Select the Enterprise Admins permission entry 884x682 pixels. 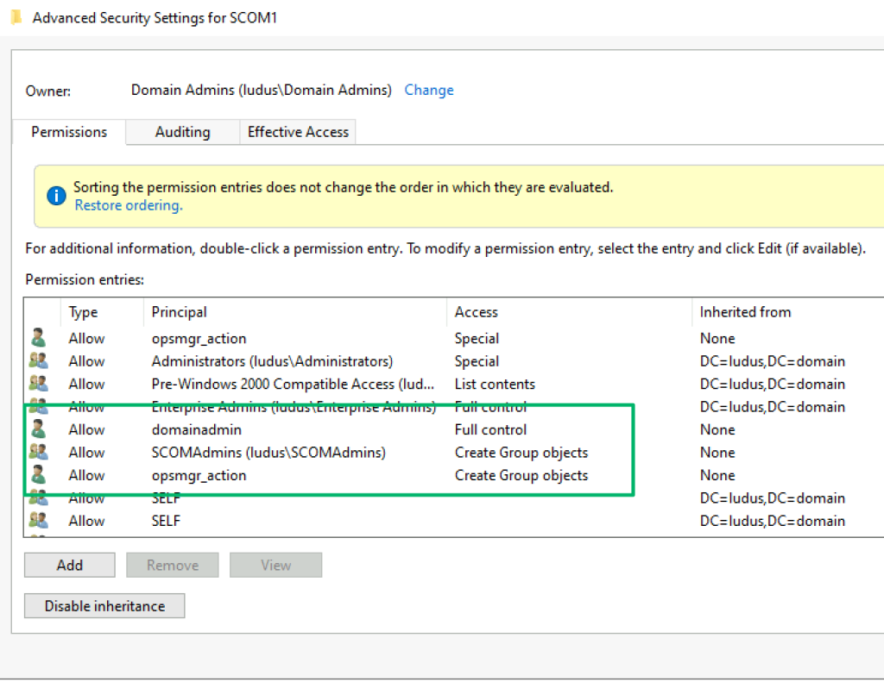click(x=294, y=407)
